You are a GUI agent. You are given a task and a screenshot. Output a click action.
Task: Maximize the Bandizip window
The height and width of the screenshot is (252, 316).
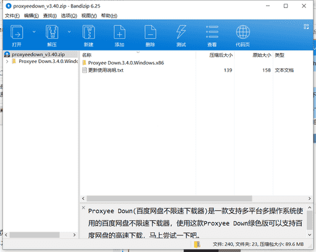point(286,6)
